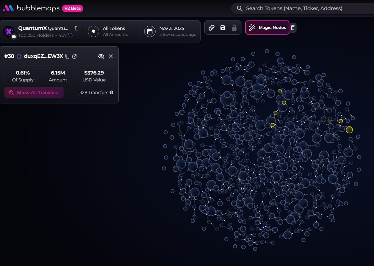The image size is (374, 266).
Task: Toggle the unlock padlock icon
Action: tap(234, 28)
